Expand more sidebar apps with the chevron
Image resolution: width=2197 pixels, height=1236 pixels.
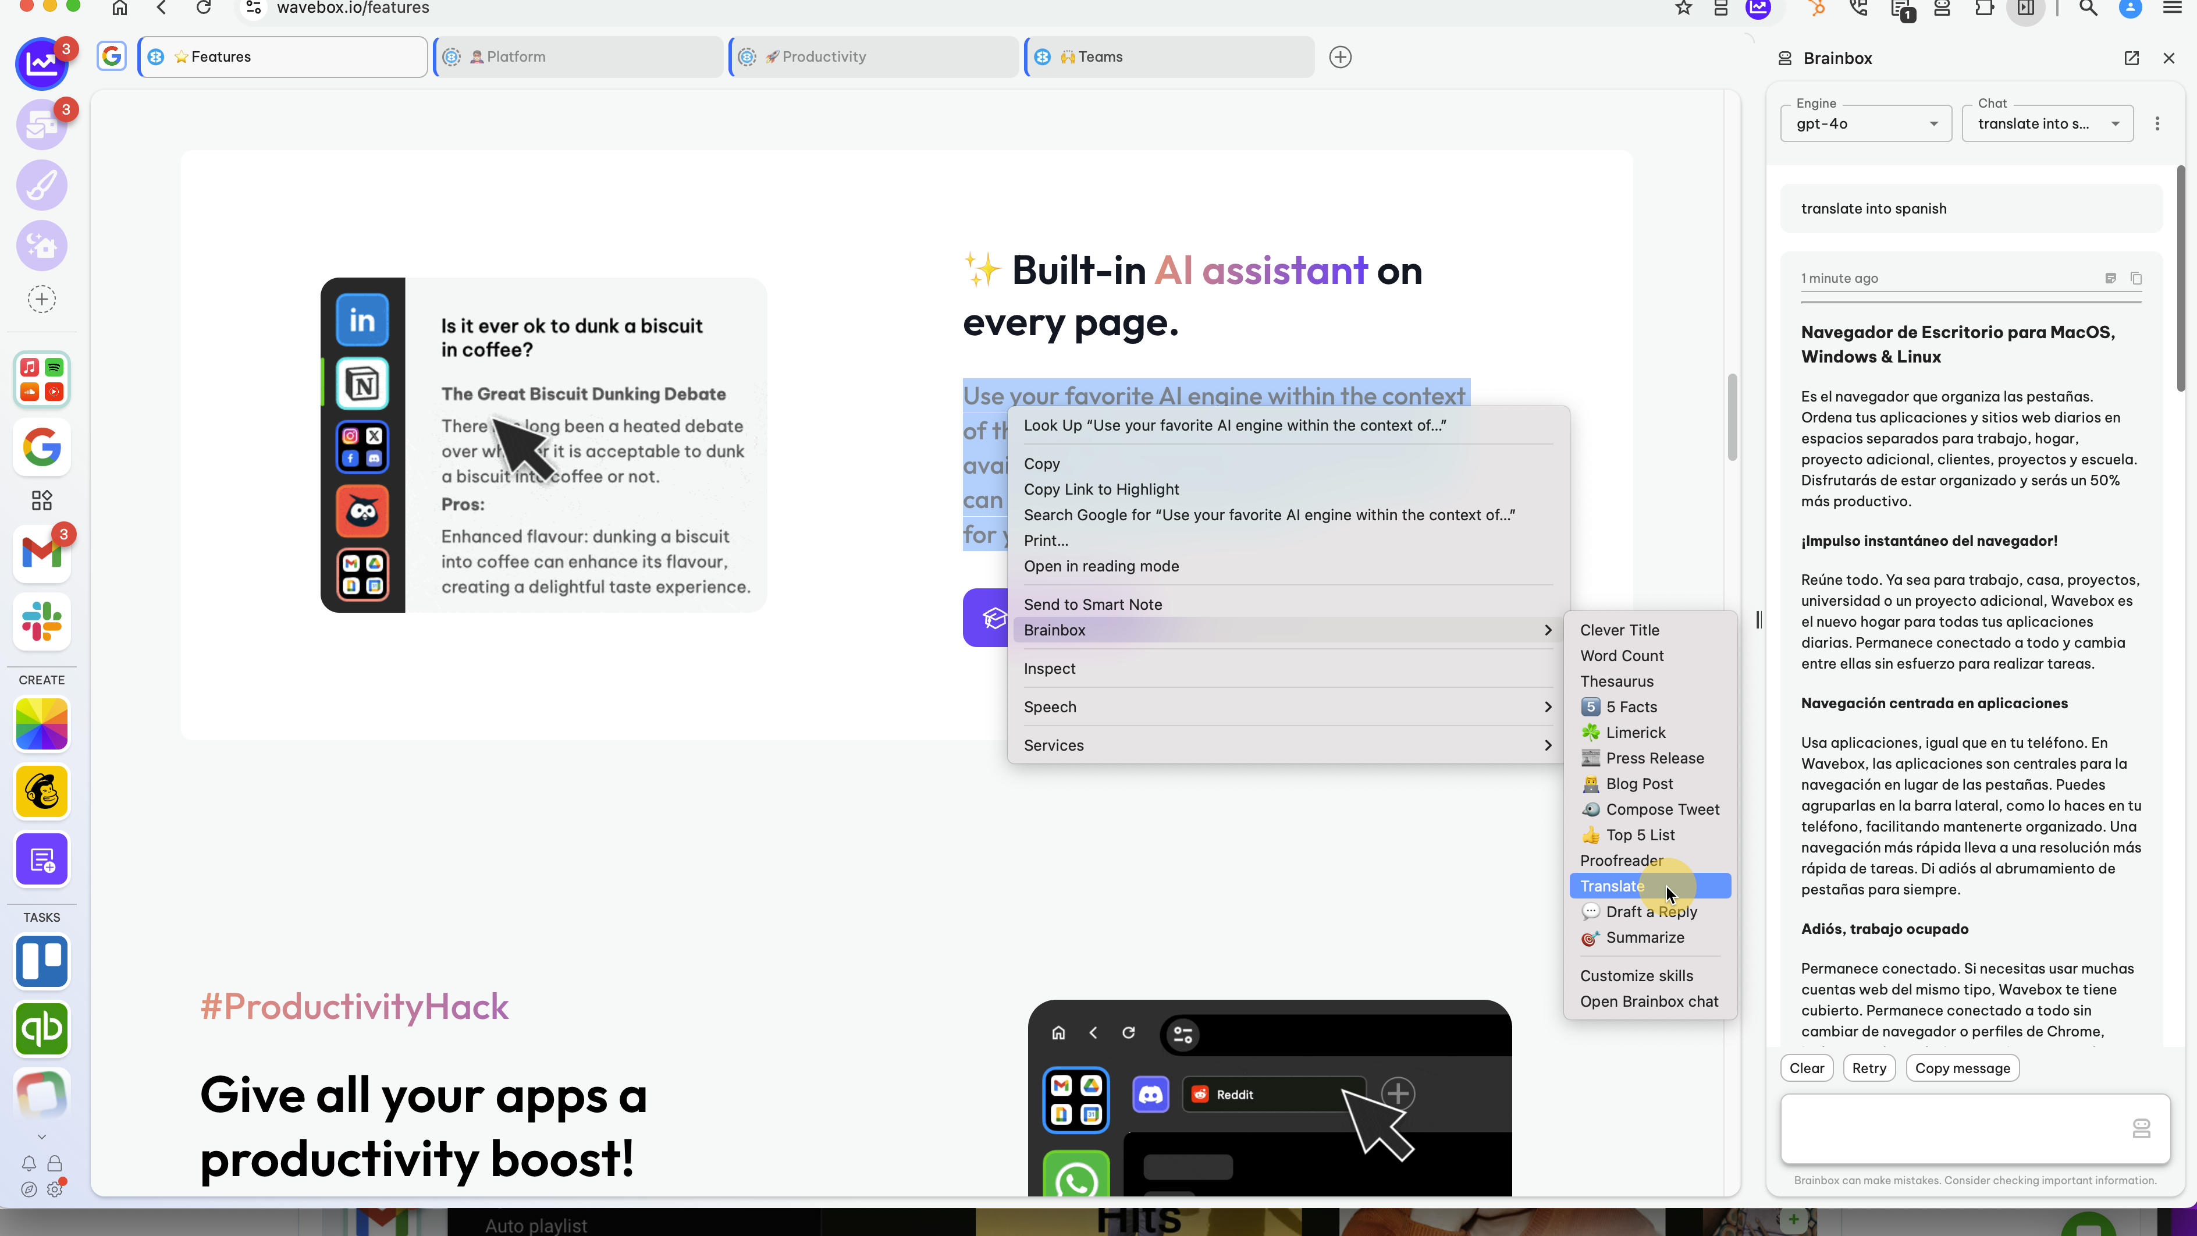click(x=42, y=1137)
